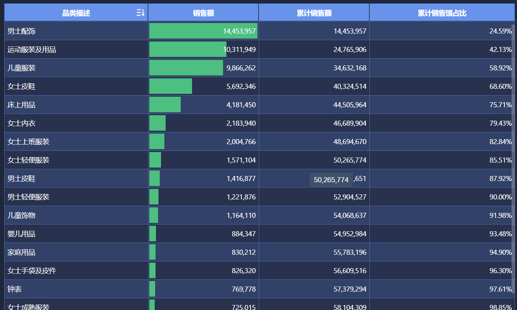This screenshot has height=310, width=517.
Task: Click the 50,265,774 tooltip popup
Action: (x=331, y=180)
